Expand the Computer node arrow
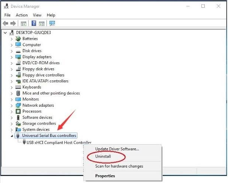The height and width of the screenshot is (183, 228). tap(12, 45)
